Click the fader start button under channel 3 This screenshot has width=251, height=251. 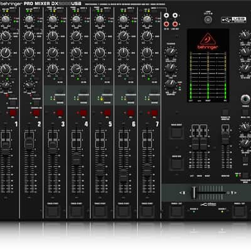(53, 211)
